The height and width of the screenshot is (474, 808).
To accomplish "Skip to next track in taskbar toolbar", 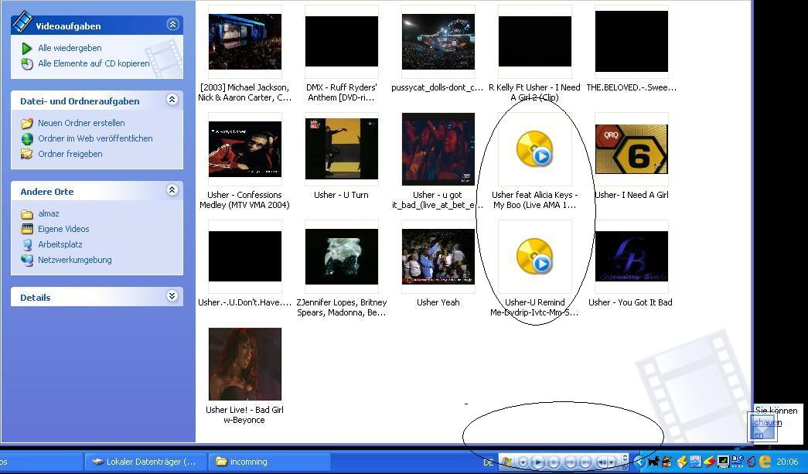I will pos(585,462).
